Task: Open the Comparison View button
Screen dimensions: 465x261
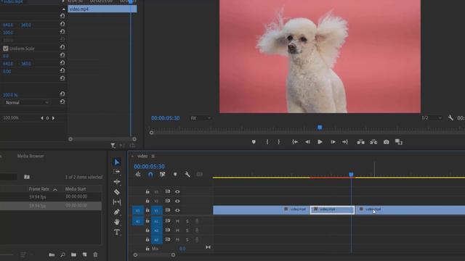Action: point(399,142)
